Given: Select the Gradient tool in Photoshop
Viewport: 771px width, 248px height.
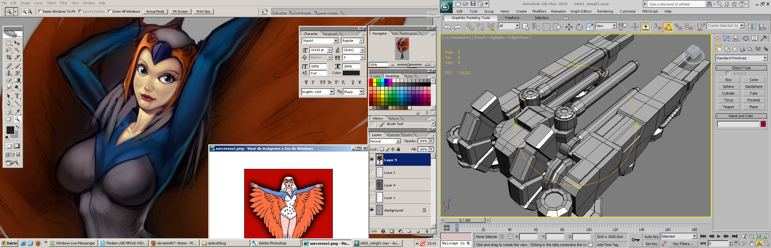Looking at the screenshot, I should point(17,80).
